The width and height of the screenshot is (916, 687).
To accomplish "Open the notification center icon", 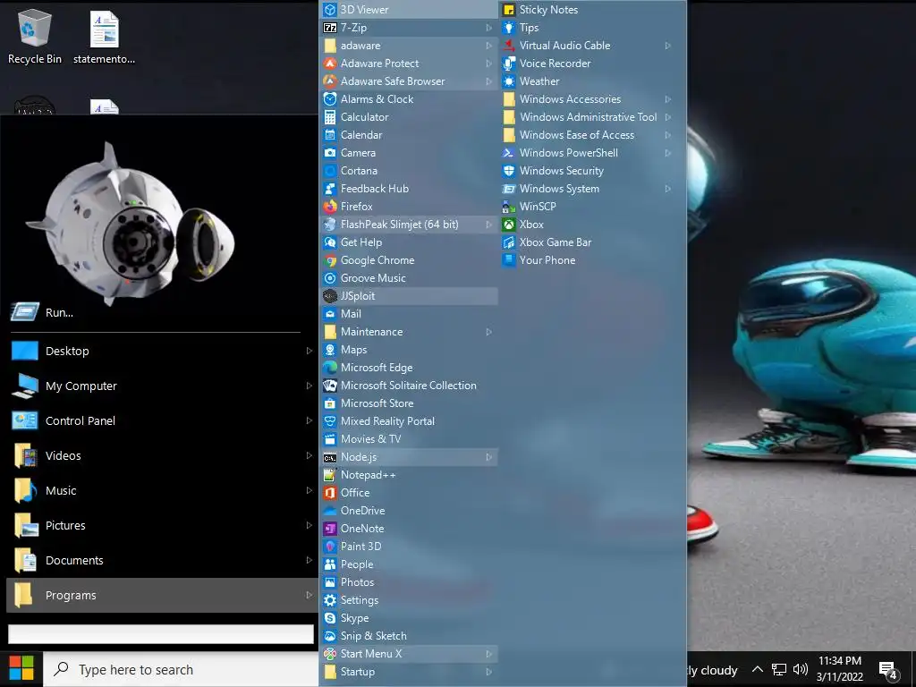I will click(888, 669).
